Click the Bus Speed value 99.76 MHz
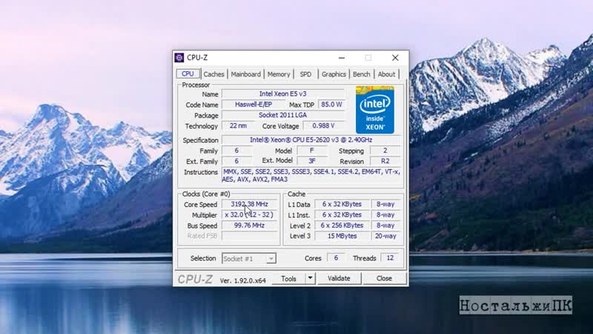Viewport: 593px width, 334px height. coord(249,226)
